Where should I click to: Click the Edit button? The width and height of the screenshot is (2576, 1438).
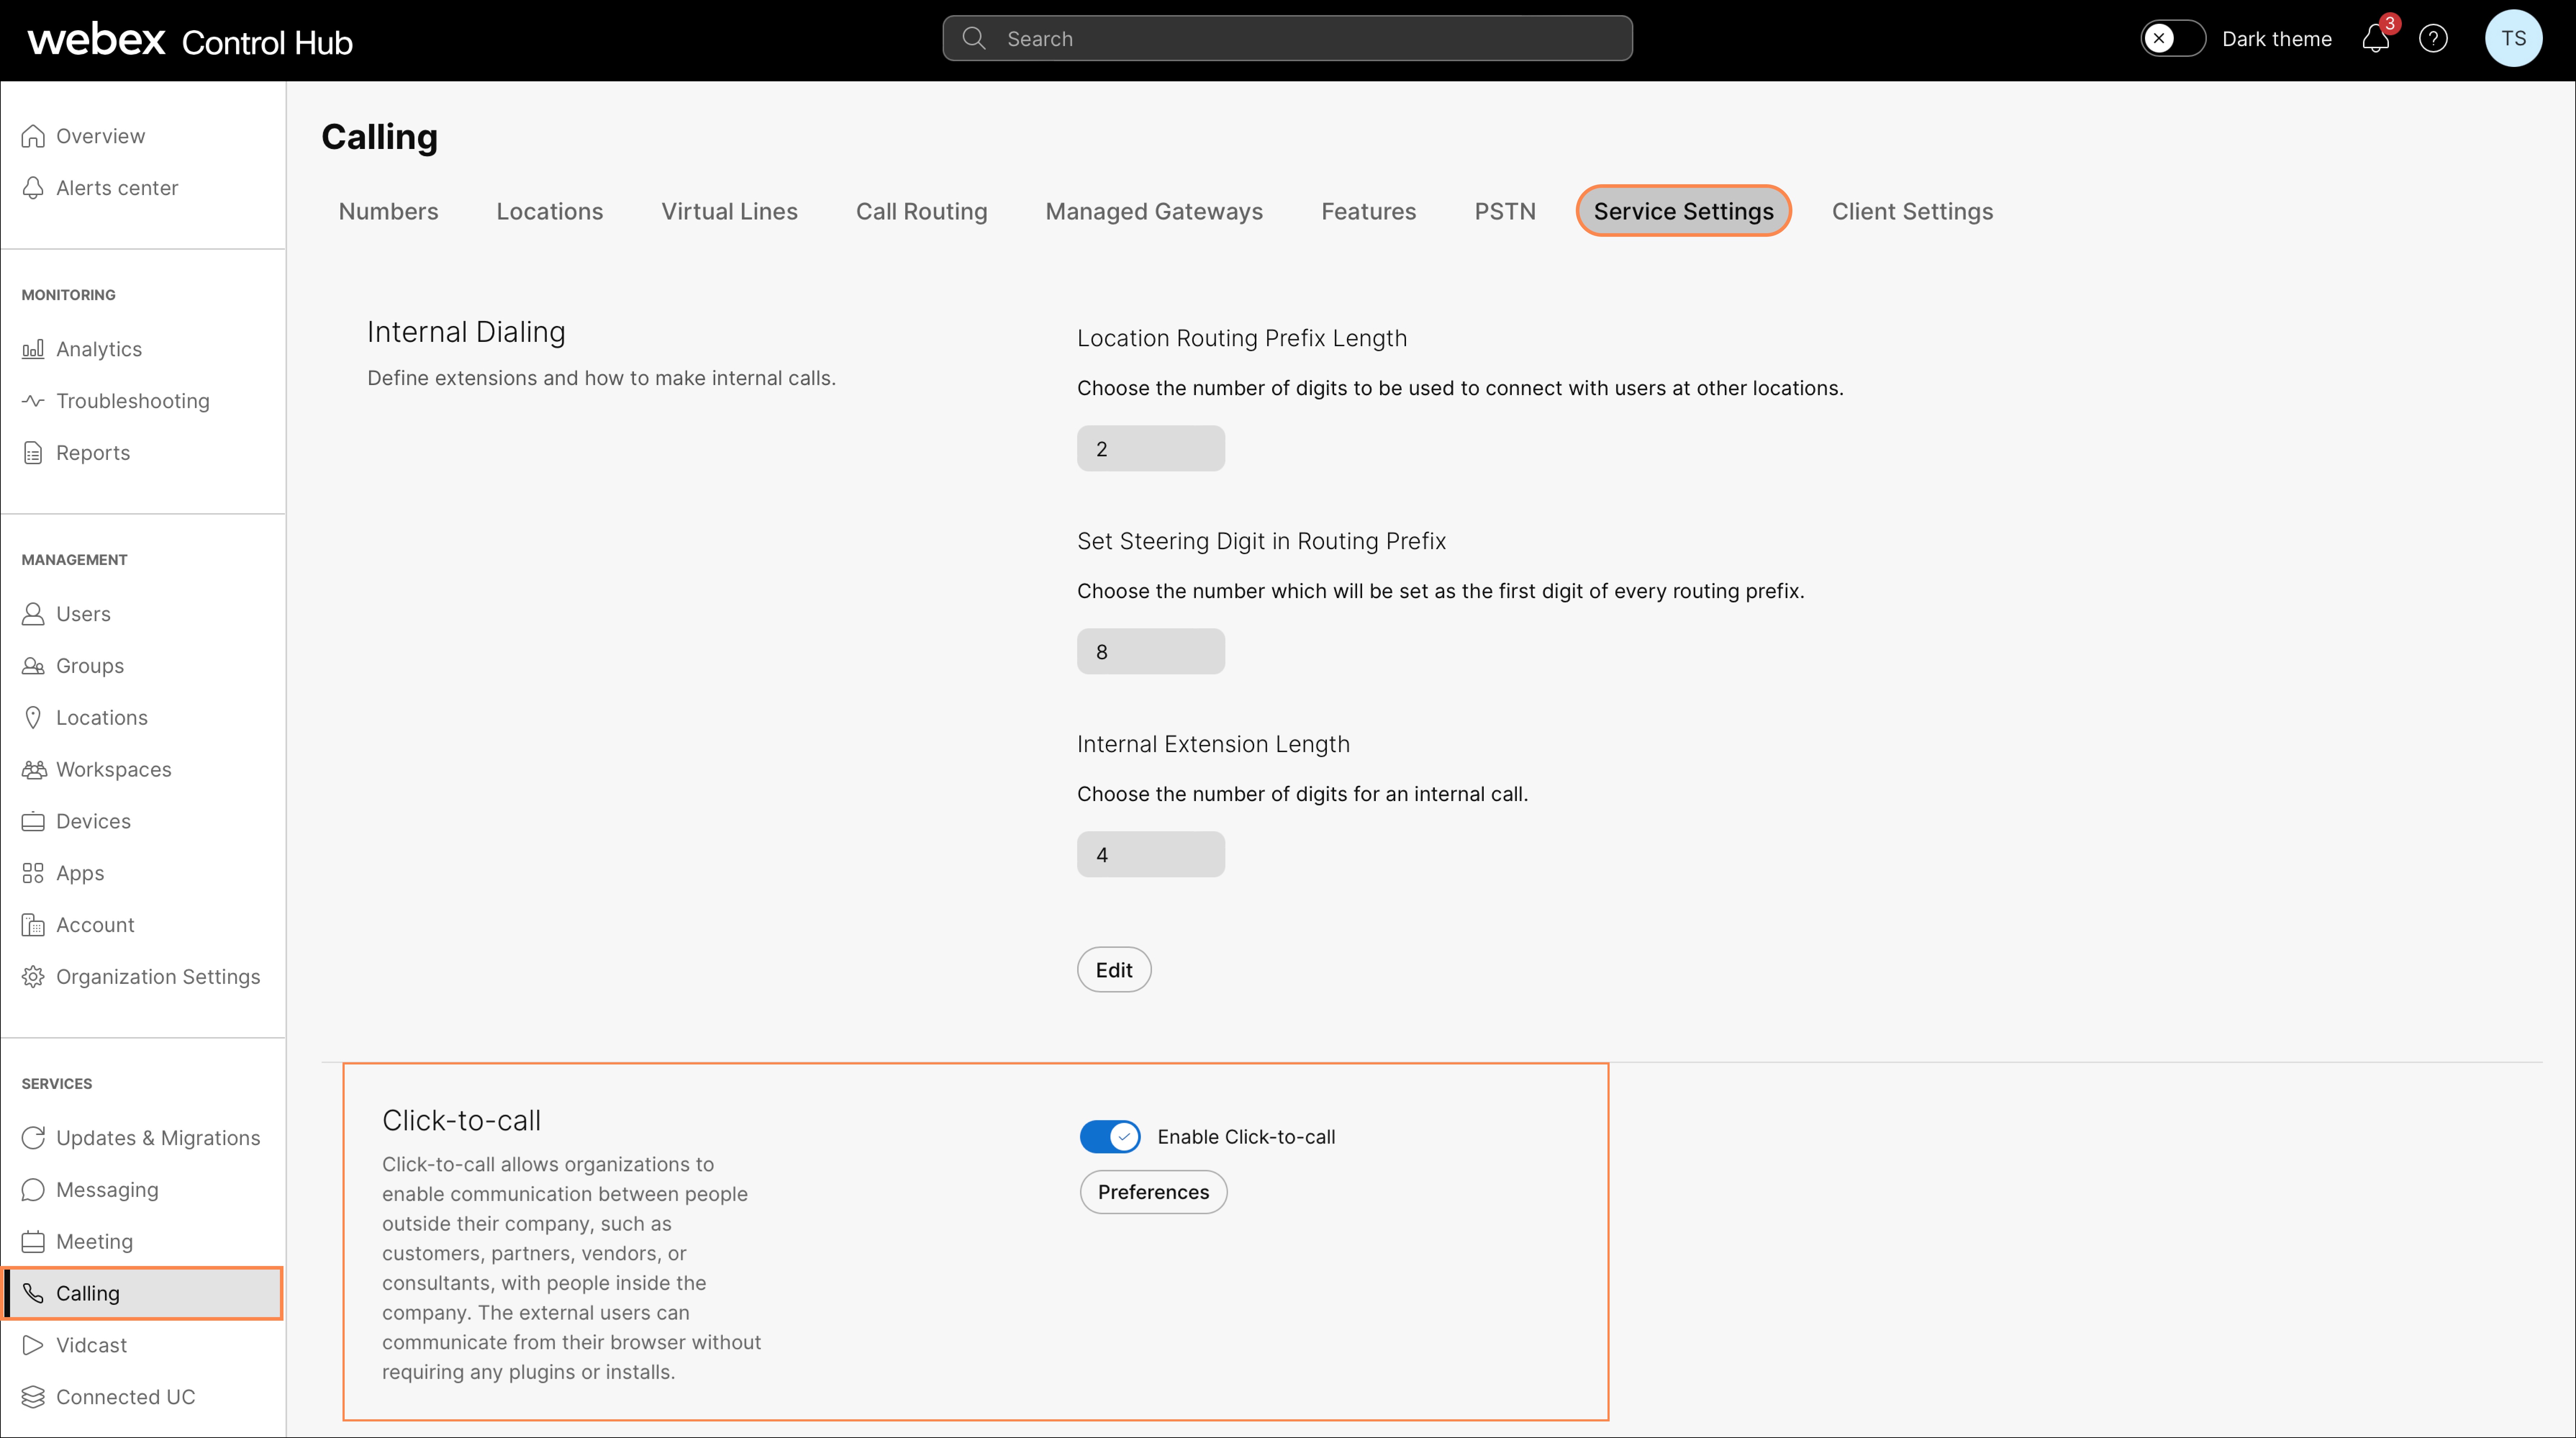pyautogui.click(x=1114, y=970)
